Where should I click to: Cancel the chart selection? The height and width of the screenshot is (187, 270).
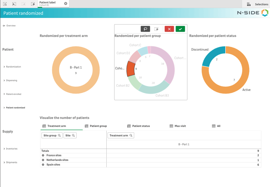coord(169,29)
